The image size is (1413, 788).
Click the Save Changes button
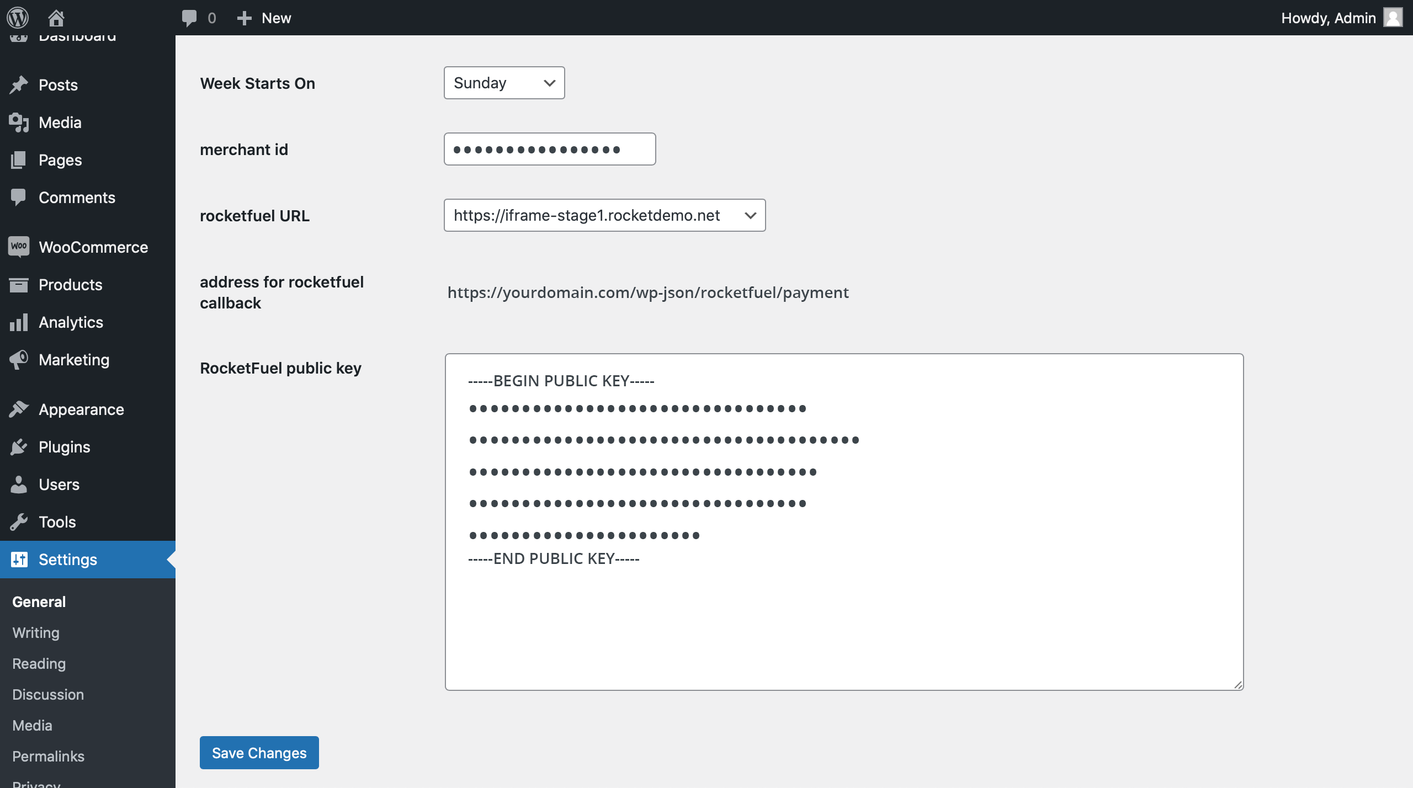(259, 752)
